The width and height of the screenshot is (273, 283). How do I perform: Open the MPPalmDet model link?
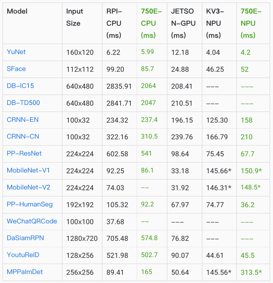(x=25, y=272)
